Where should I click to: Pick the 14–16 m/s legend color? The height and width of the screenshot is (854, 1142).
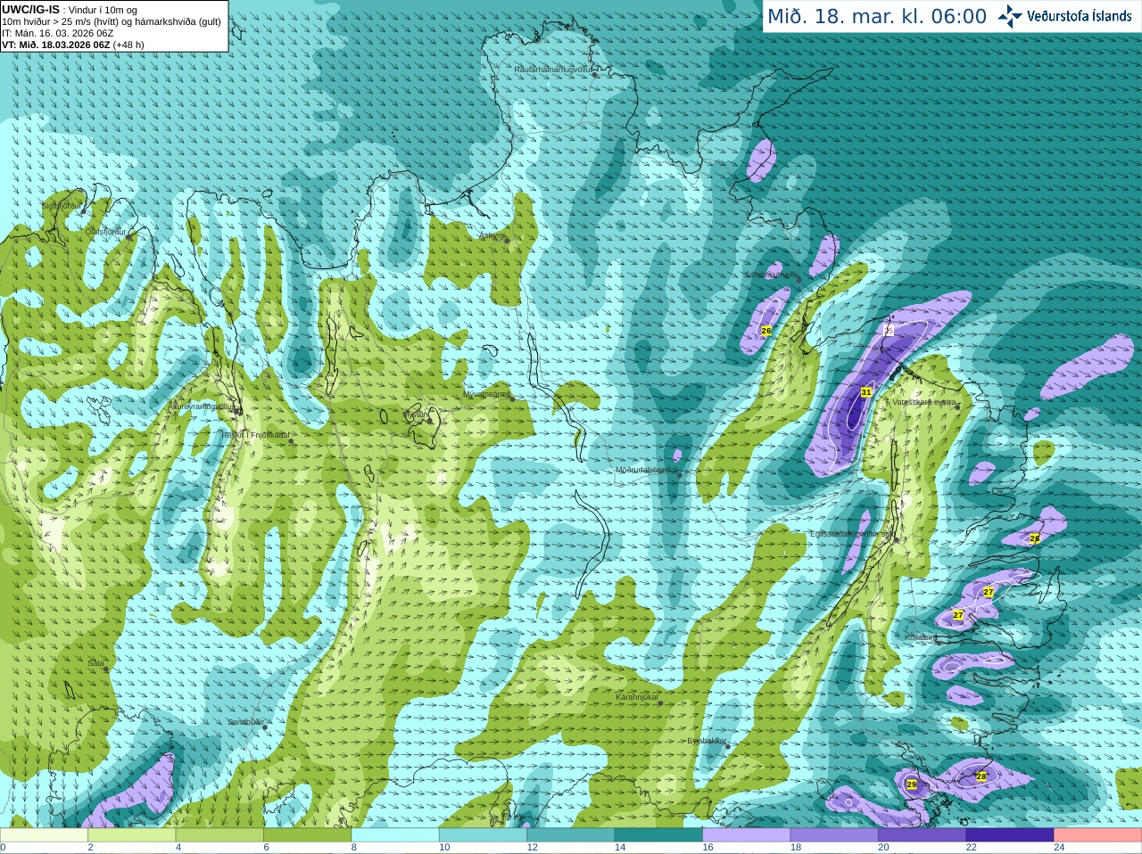[658, 835]
